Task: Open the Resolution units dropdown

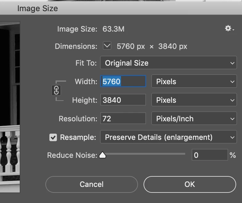Action: [194, 119]
